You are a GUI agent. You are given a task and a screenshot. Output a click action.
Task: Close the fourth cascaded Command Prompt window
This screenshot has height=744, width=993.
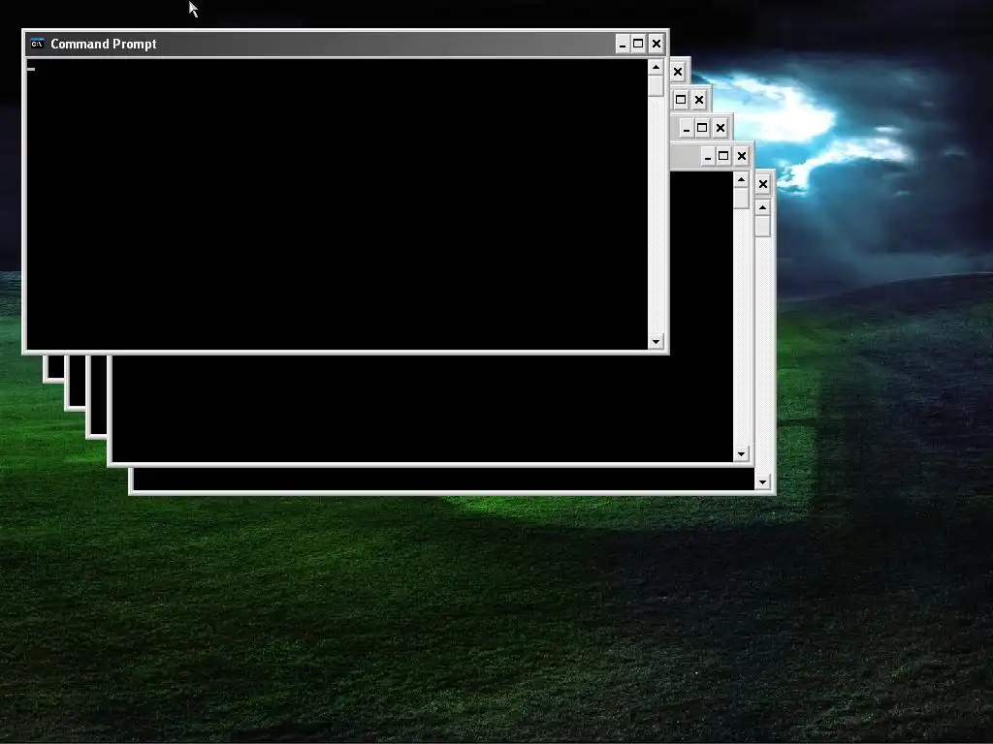(721, 128)
